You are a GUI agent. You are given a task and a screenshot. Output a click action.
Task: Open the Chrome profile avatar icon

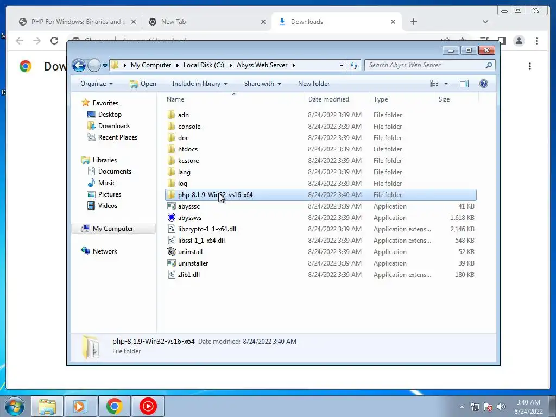tap(519, 41)
